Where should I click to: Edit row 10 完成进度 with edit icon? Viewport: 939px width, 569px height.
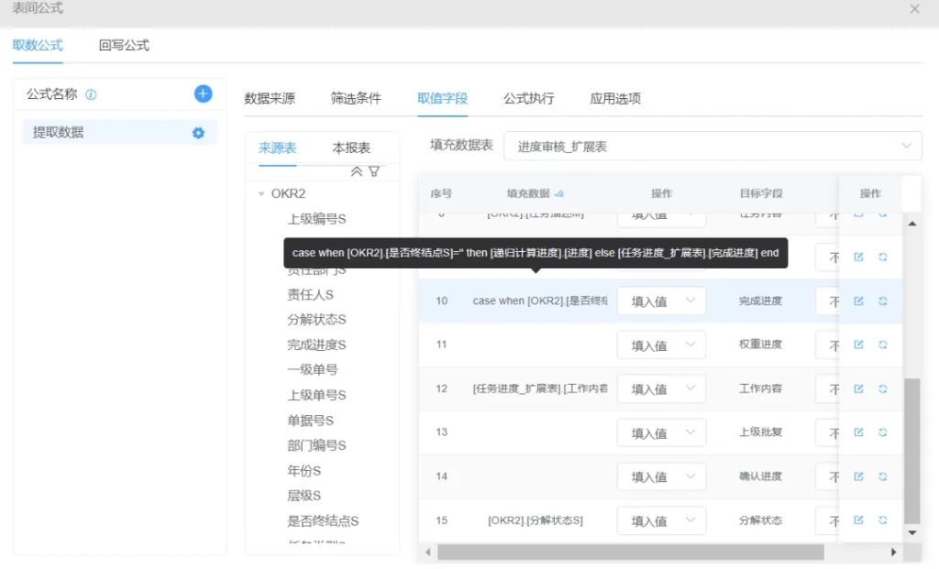[x=858, y=301]
